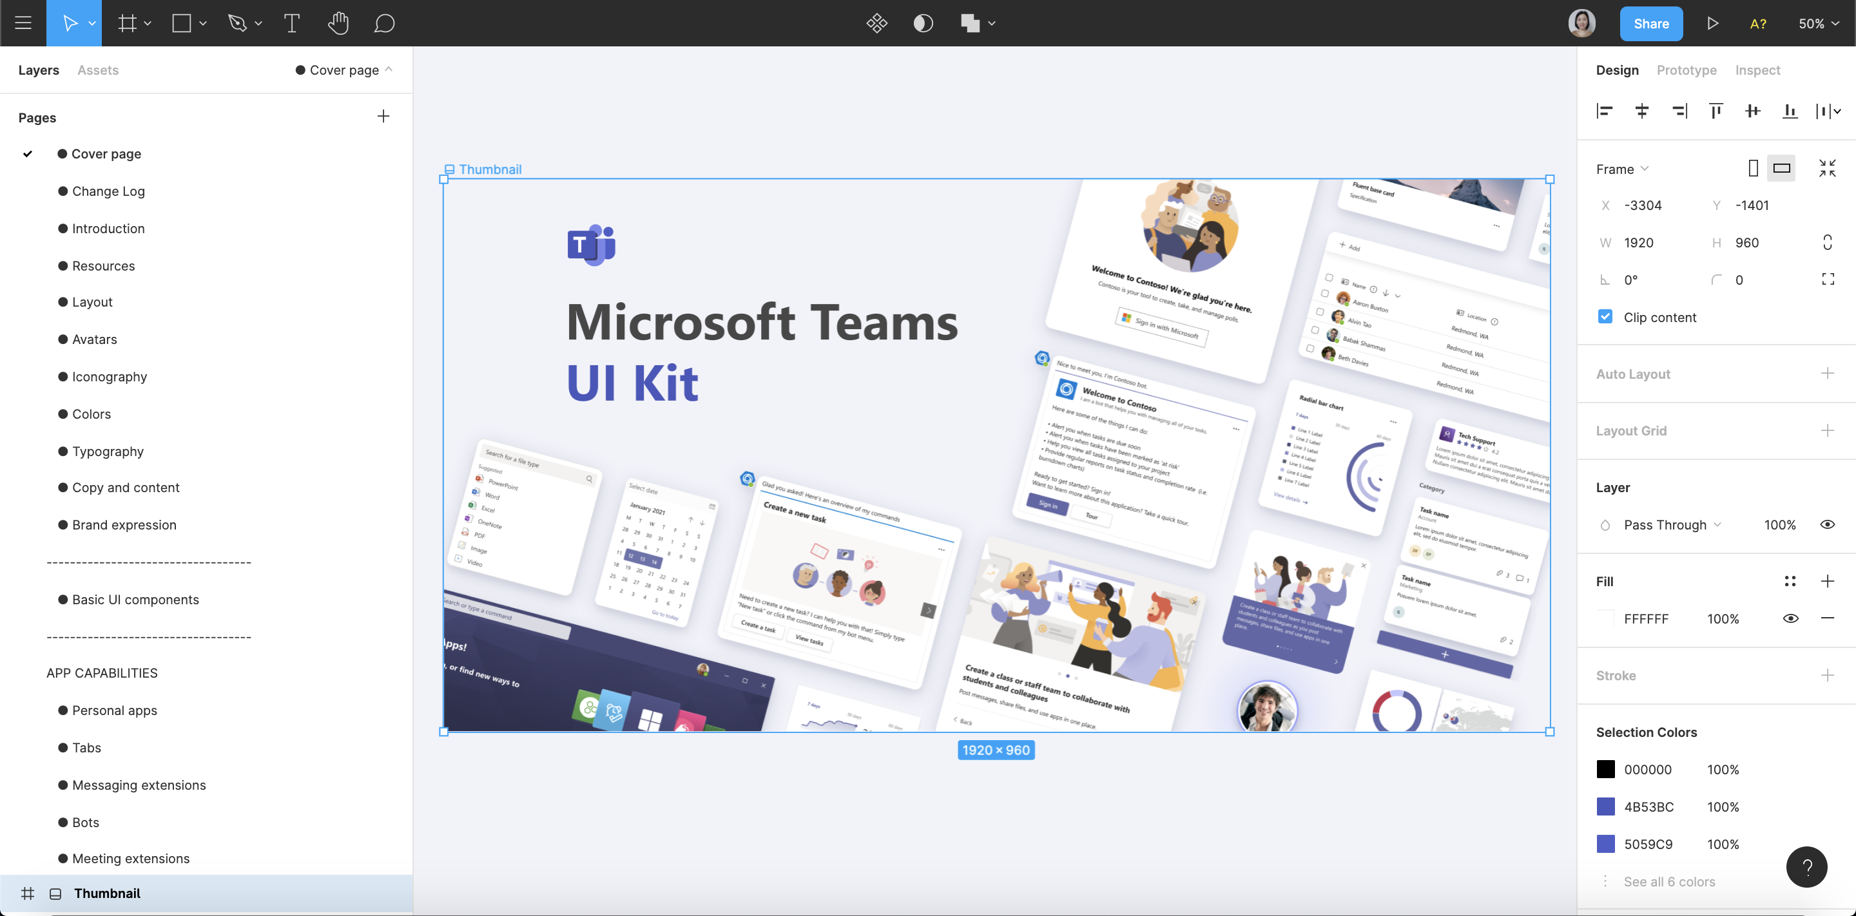Viewport: 1856px width, 916px height.
Task: Hide the FFFFFF fill with eye icon
Action: (x=1790, y=618)
